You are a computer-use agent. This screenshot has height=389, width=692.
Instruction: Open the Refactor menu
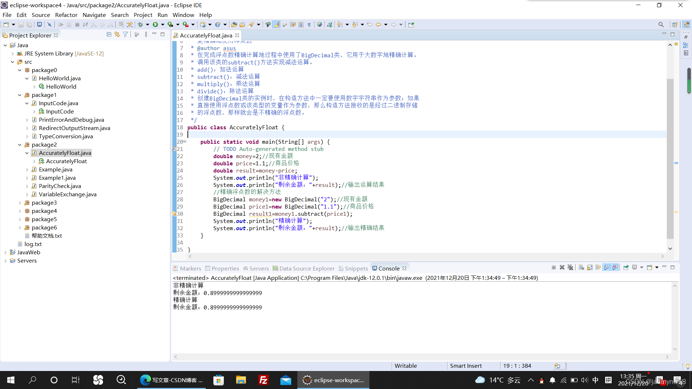(x=66, y=15)
